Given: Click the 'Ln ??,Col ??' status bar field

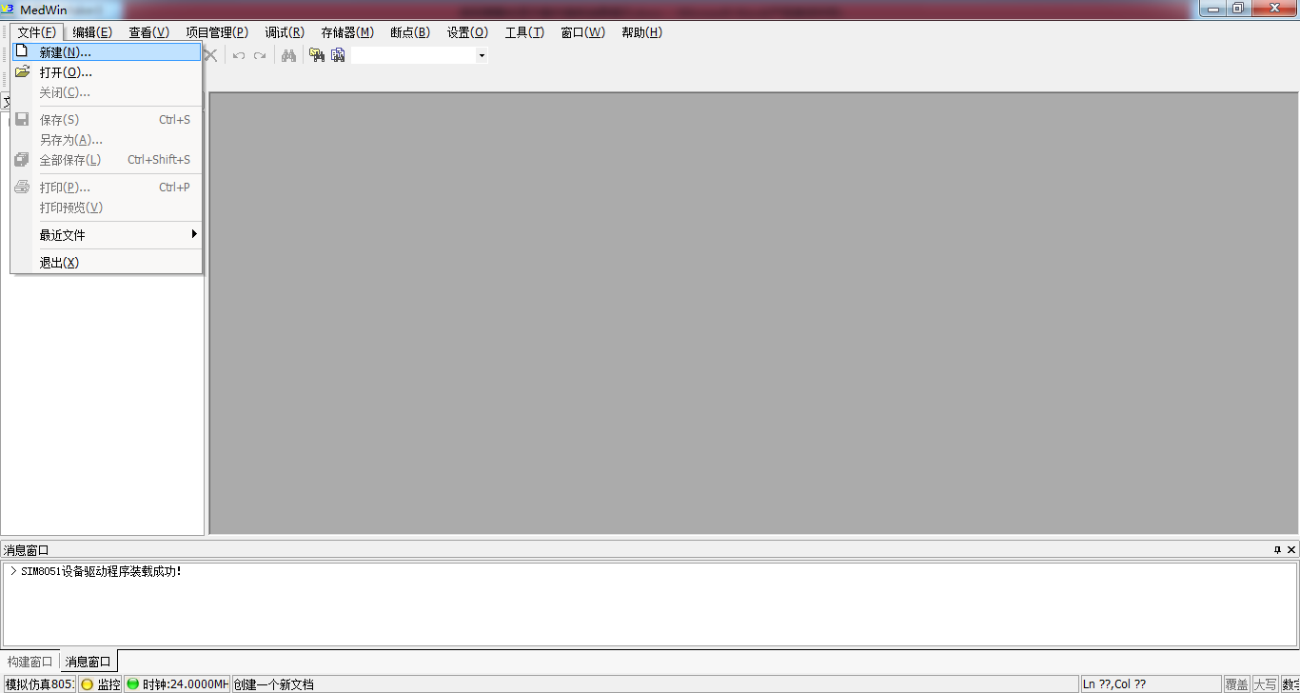Looking at the screenshot, I should pos(1150,684).
